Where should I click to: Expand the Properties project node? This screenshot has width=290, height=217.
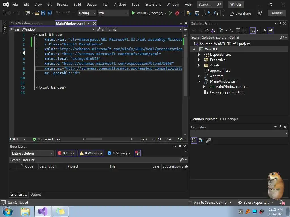[199, 60]
